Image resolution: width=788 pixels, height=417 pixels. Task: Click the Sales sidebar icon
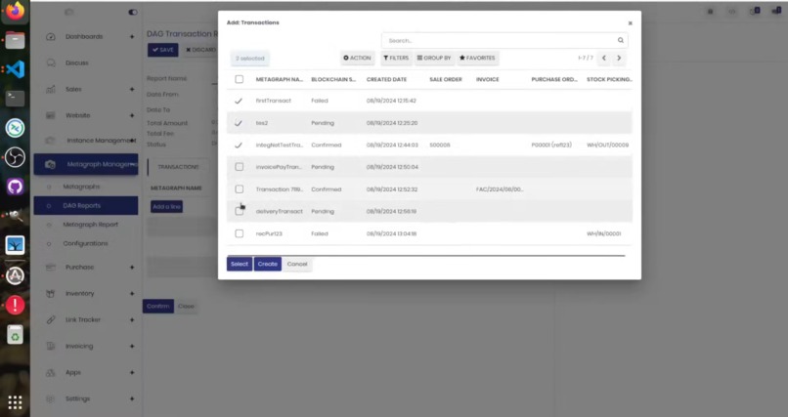[50, 89]
